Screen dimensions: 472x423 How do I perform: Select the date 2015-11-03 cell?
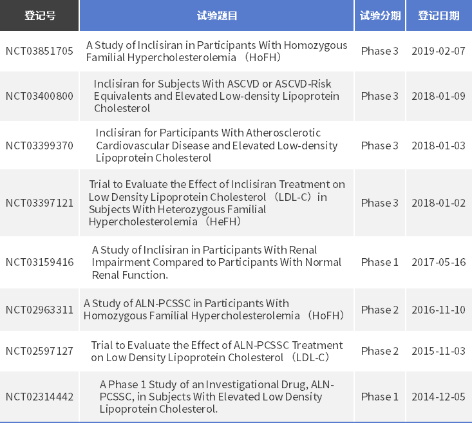[x=439, y=351]
